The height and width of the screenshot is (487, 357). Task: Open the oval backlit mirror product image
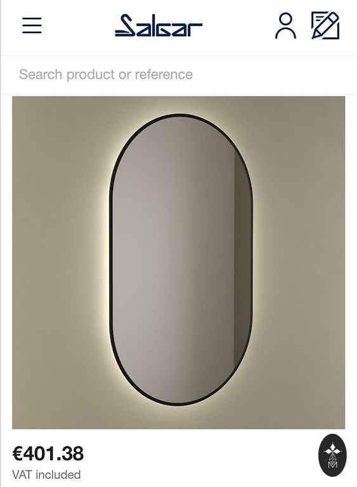click(178, 263)
